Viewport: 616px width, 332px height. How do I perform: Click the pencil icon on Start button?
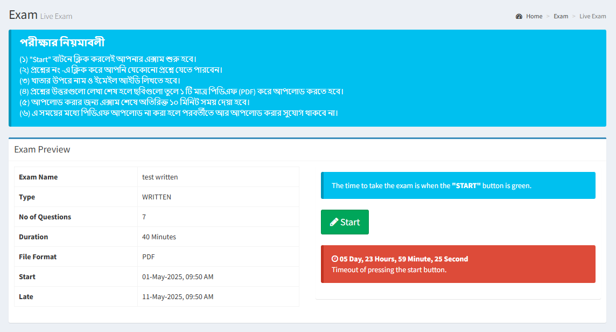tap(334, 222)
